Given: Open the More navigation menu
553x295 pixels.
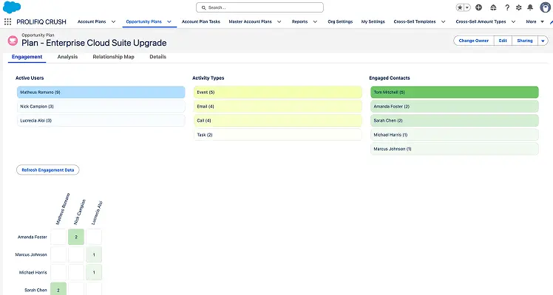Looking at the screenshot, I should coord(535,22).
